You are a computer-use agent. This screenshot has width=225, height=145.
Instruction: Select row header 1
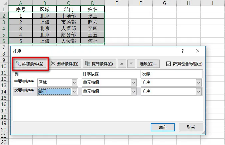click(4, 9)
